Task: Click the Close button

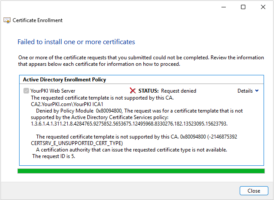Action: 254,191
